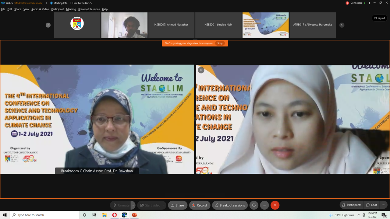Viewport: 390px width, 219px height.
Task: Select the STACLIM banner thumbnail in filmstrip
Action: 265,25
